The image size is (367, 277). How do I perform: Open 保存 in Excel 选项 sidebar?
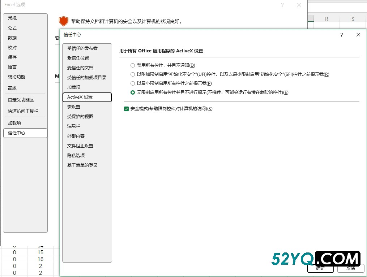[25, 57]
